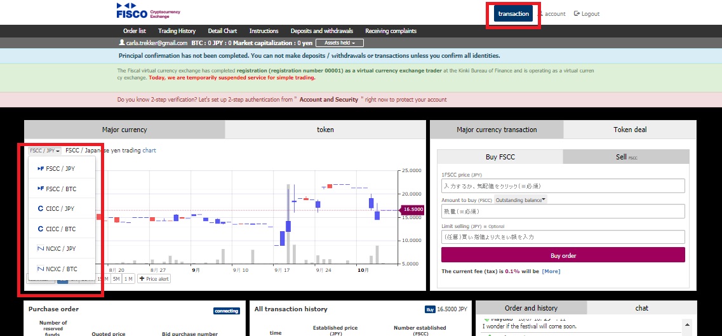Focus the 1FSCC price input field
Image resolution: width=722 pixels, height=336 pixels.
(x=563, y=186)
